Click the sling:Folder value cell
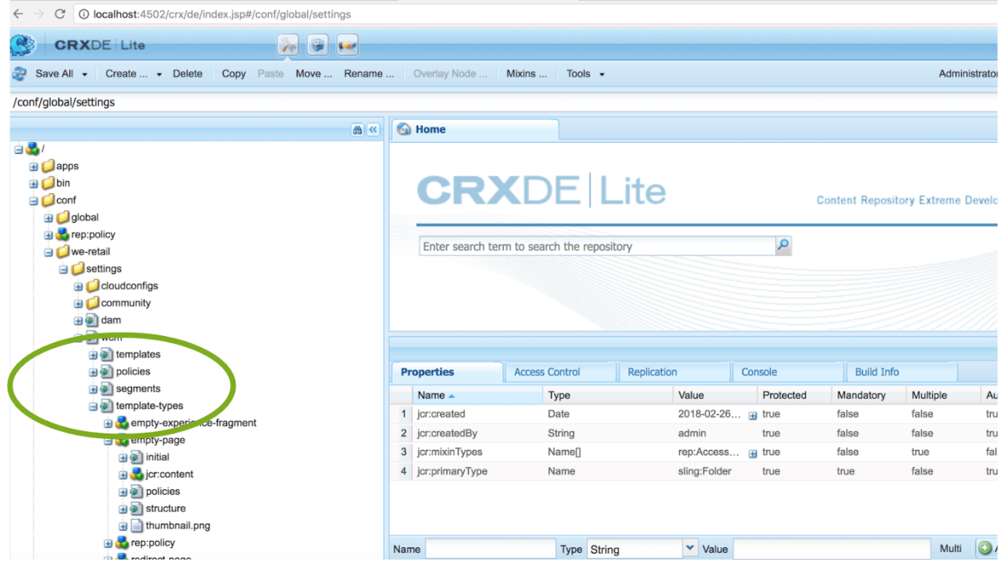 [x=713, y=471]
